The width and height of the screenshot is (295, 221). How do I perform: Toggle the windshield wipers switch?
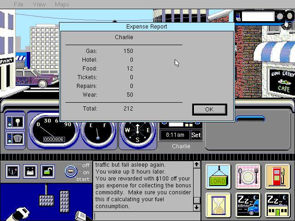(x=15, y=139)
